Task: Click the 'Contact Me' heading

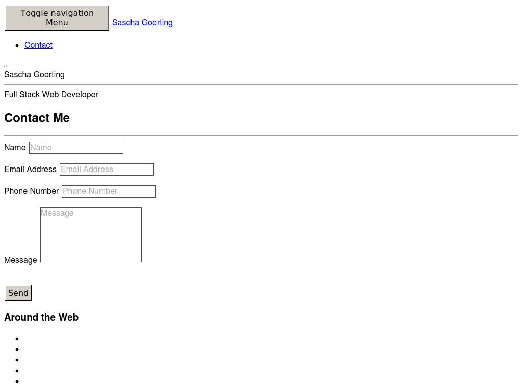Action: pos(37,118)
